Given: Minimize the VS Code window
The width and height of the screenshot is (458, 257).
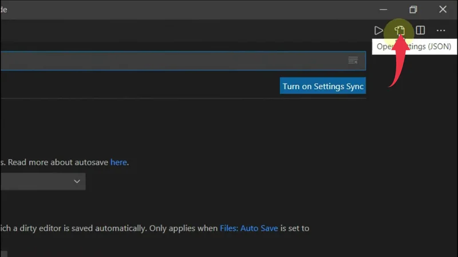Looking at the screenshot, I should pyautogui.click(x=384, y=9).
